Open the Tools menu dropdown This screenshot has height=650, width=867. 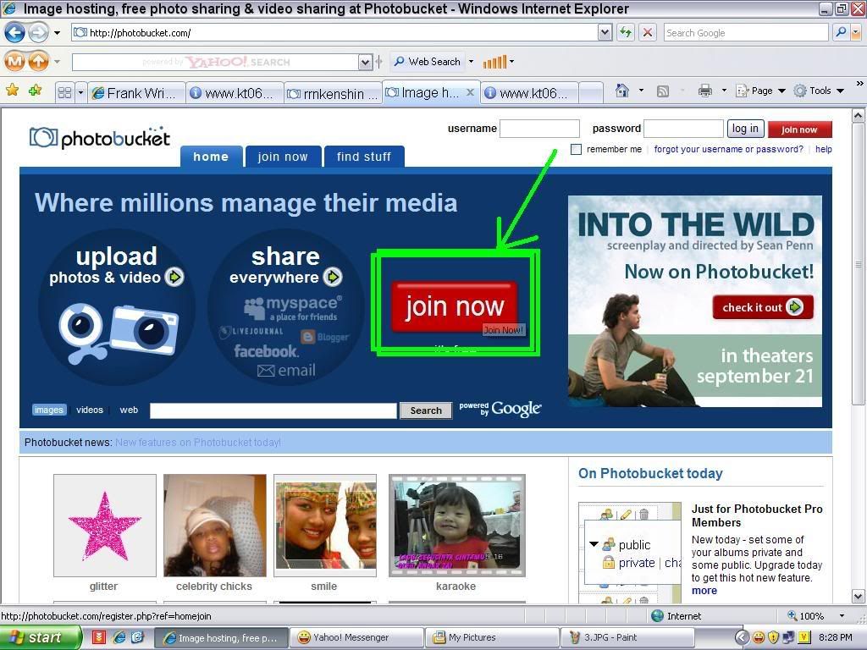820,91
